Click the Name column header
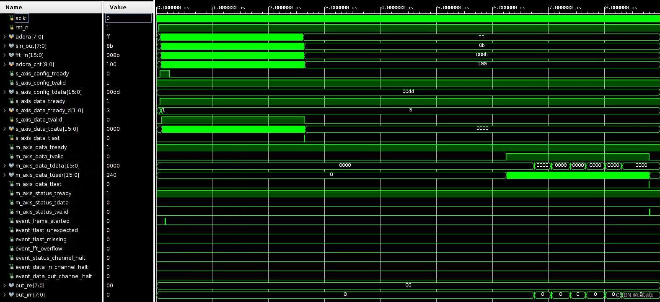Viewport: 660px width, 302px height. [x=51, y=7]
